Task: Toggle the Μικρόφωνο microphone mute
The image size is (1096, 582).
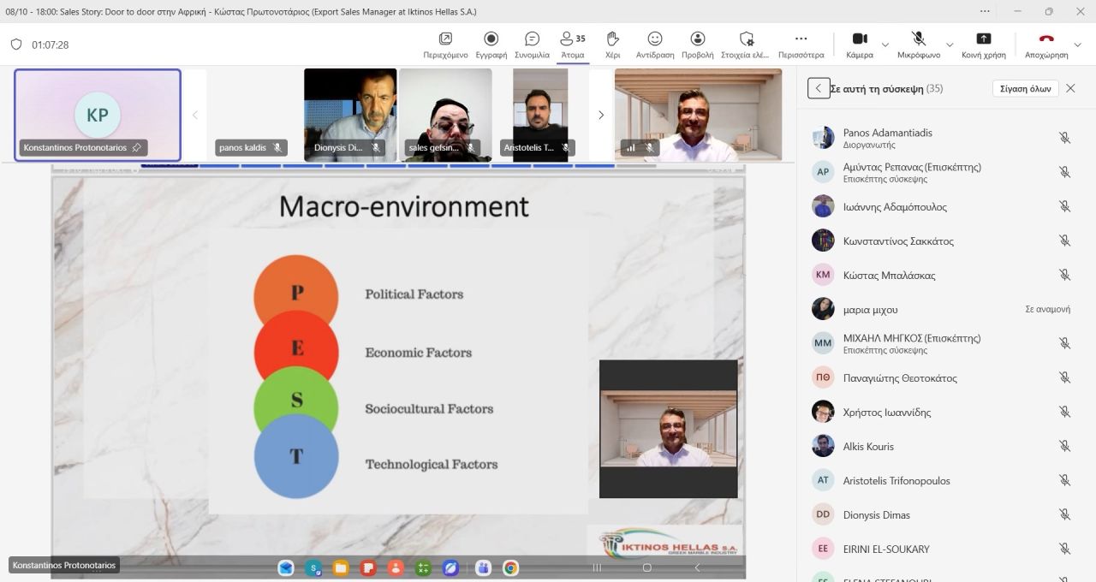Action: (919, 45)
